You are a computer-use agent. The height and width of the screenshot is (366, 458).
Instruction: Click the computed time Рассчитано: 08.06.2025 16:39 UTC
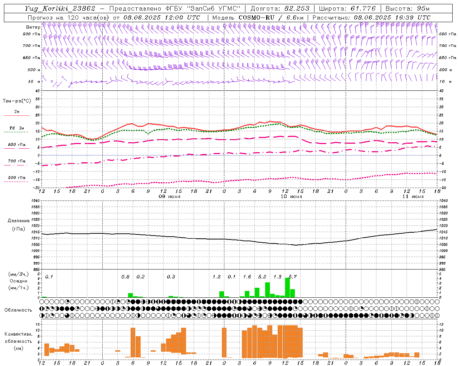[371, 18]
